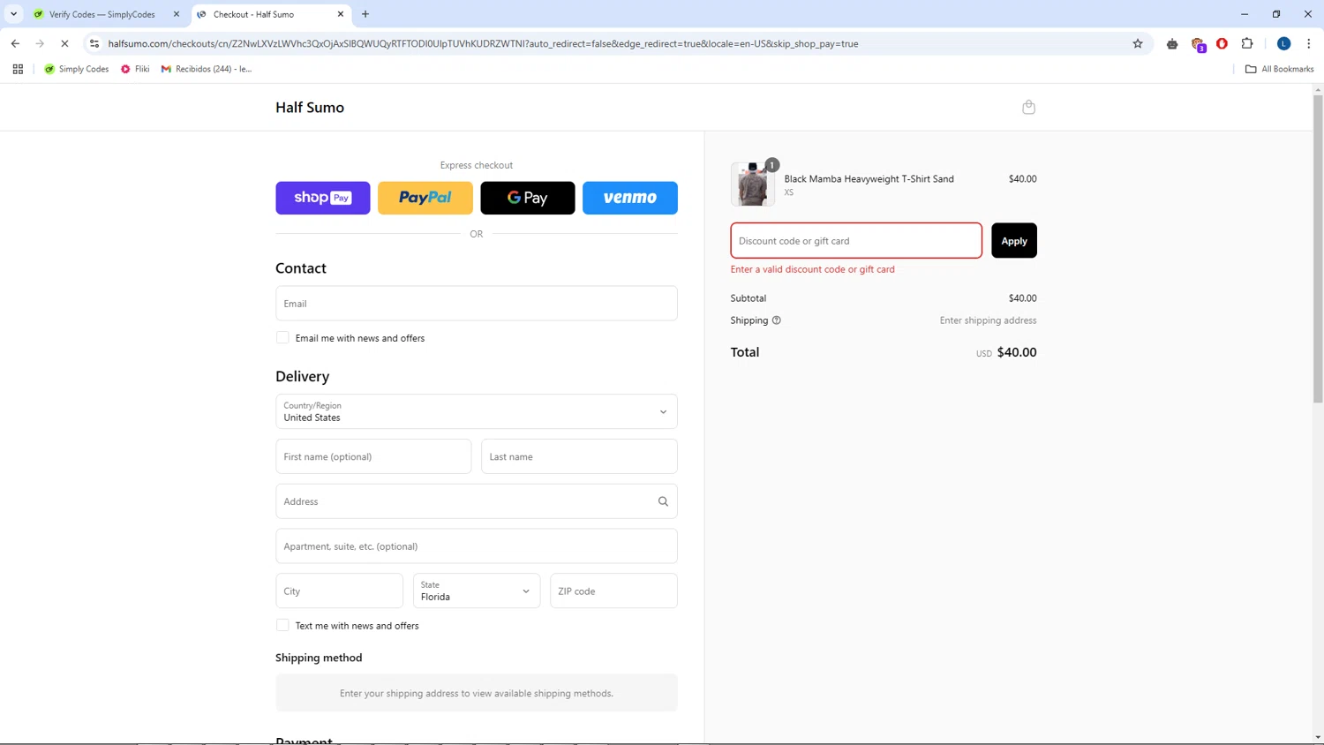Click the page vertical scrollbar
Viewport: 1324px width, 745px height.
[1318, 249]
